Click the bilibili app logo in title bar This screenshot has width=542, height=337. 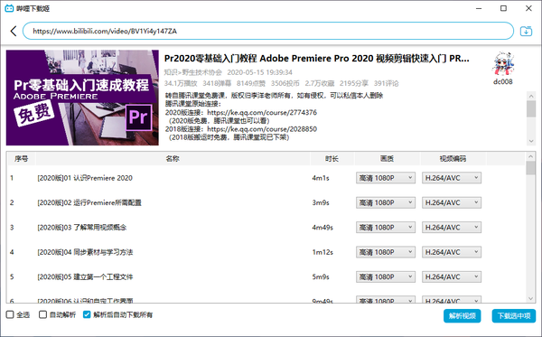9,8
